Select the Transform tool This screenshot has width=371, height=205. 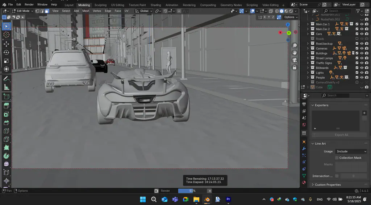tap(7, 69)
